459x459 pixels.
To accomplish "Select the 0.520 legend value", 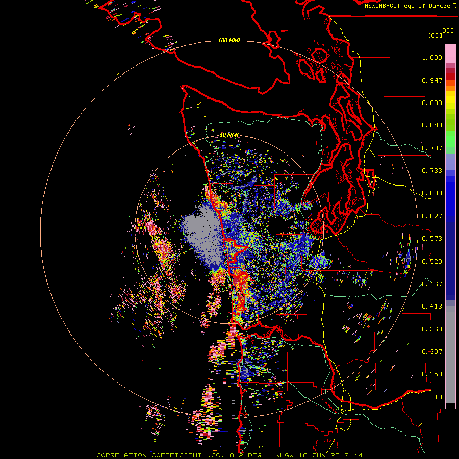I will click(x=432, y=262).
